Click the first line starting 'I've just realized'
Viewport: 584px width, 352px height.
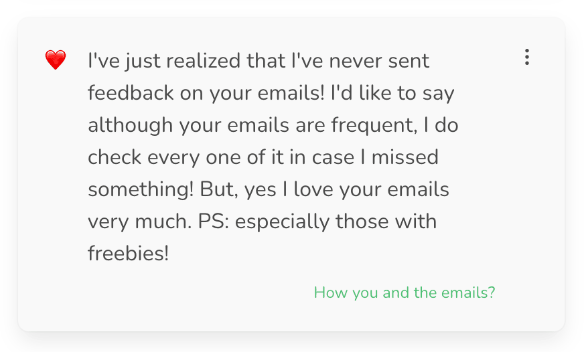pyautogui.click(x=259, y=61)
